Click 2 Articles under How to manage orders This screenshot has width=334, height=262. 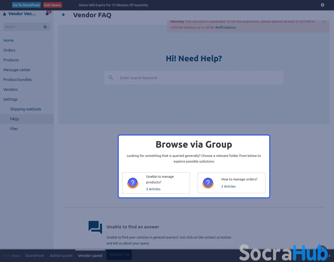[x=228, y=186]
